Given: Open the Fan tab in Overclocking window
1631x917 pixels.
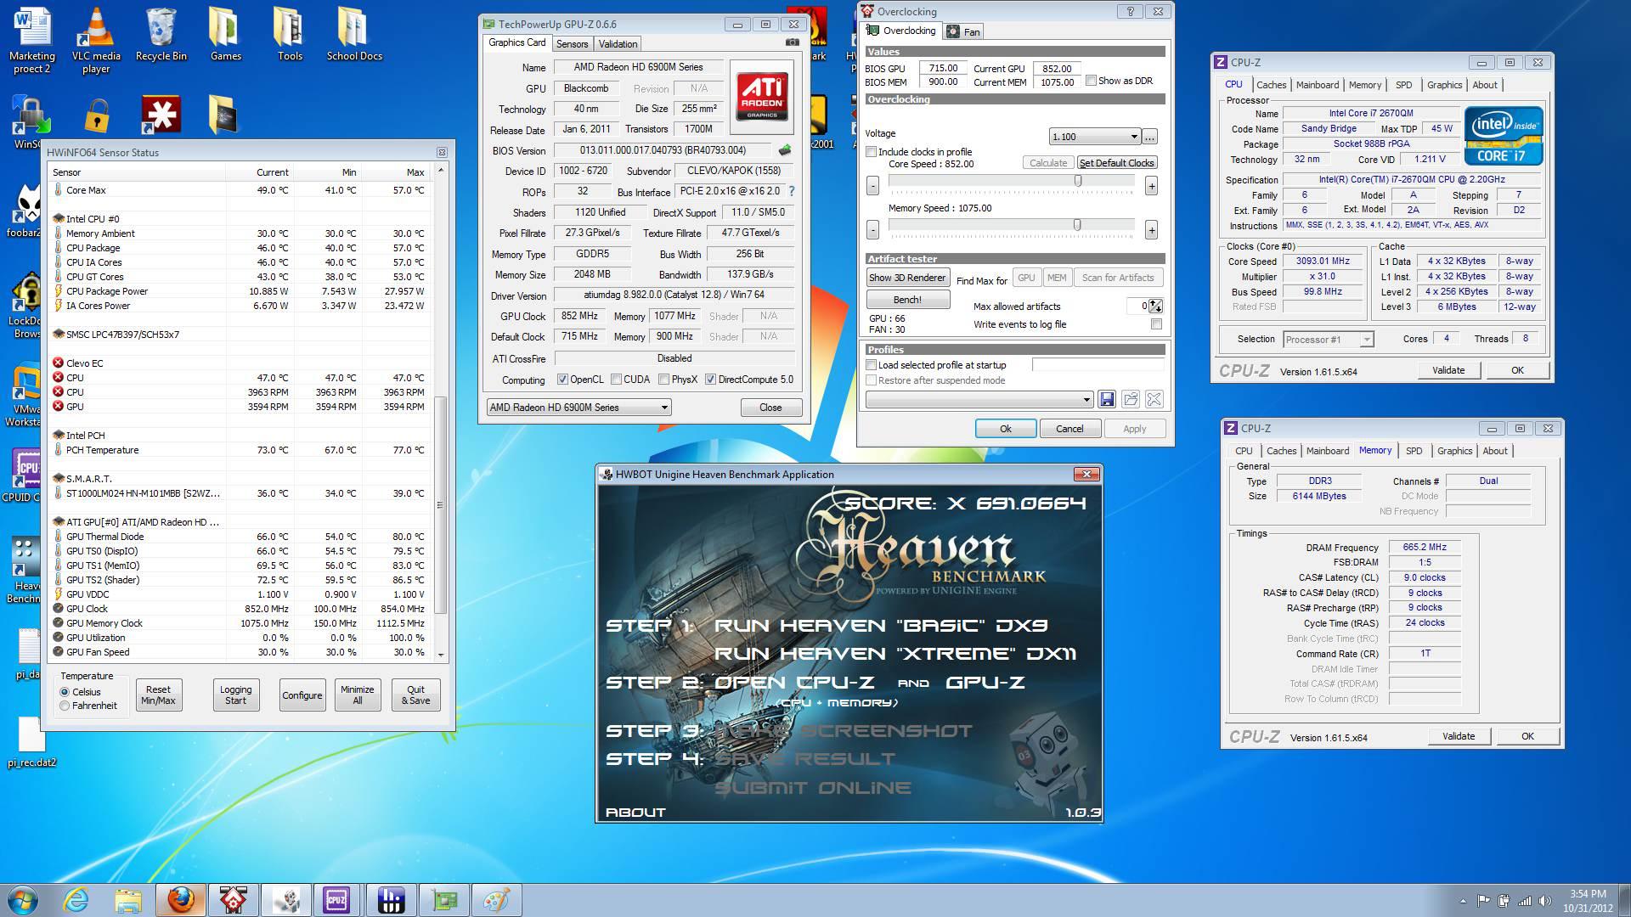Looking at the screenshot, I should 964,32.
